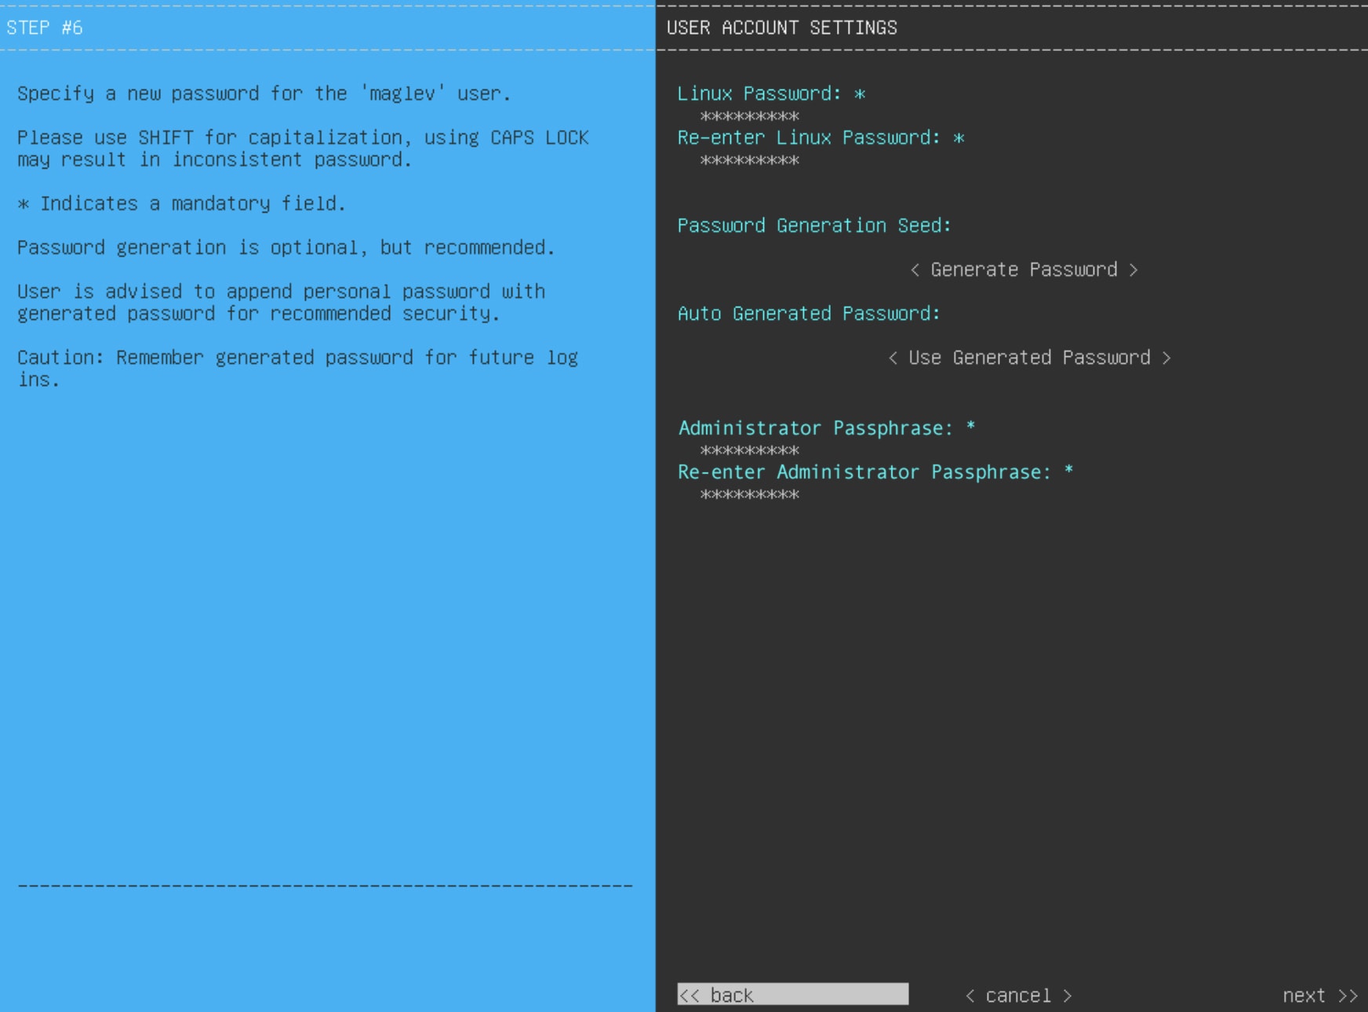This screenshot has height=1012, width=1368.
Task: Click the masked Linux Password entry field
Action: coord(749,116)
